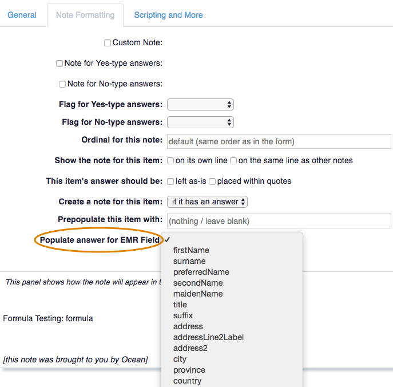Screen dimensions: 393x387
Task: Select addressLine2Label from the list
Action: [x=208, y=337]
